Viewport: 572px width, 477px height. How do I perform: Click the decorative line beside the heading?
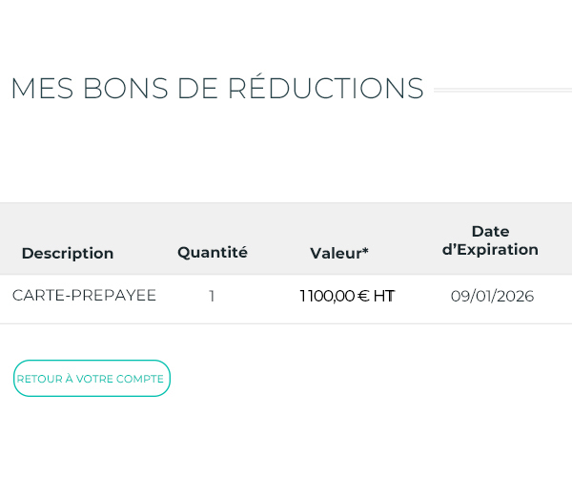pos(502,91)
